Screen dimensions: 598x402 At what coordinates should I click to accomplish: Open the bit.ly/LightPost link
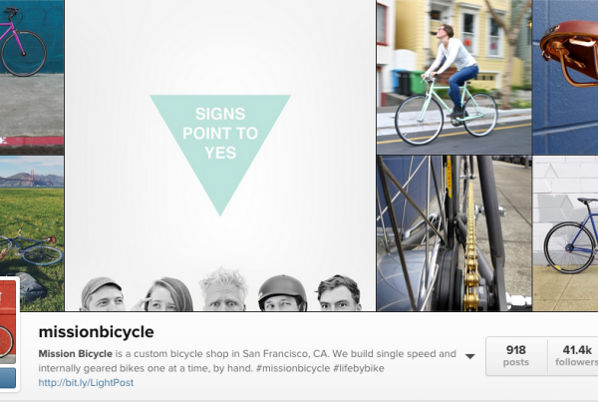point(86,382)
